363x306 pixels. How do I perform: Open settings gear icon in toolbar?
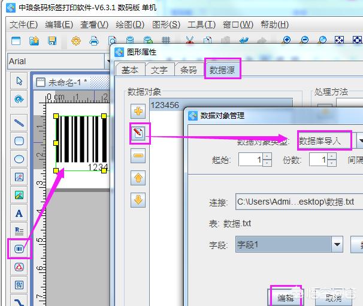pyautogui.click(x=76, y=41)
